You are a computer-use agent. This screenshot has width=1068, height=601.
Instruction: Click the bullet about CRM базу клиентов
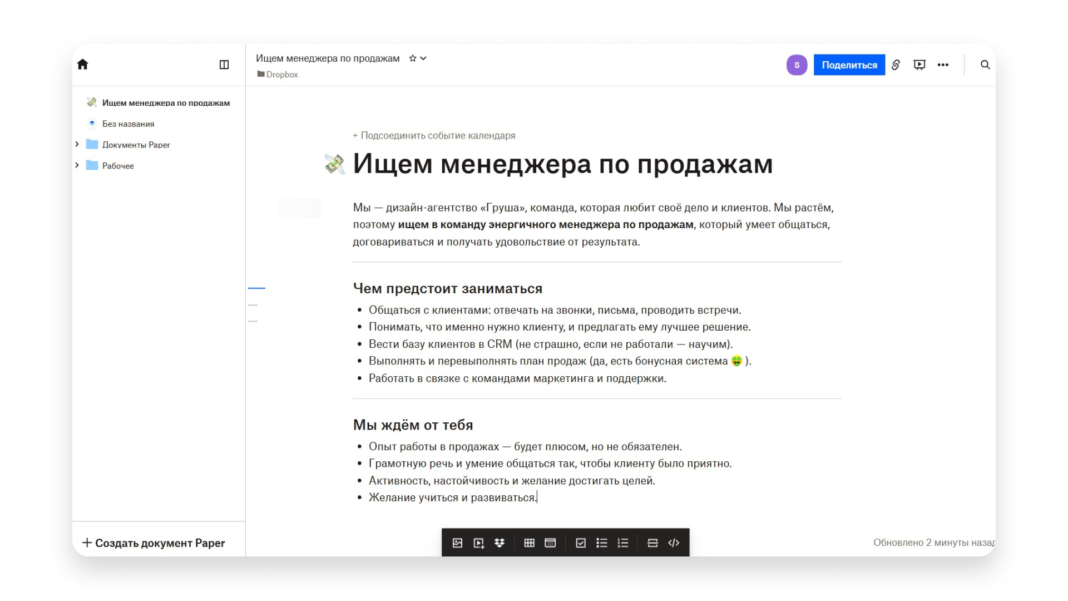(x=551, y=344)
